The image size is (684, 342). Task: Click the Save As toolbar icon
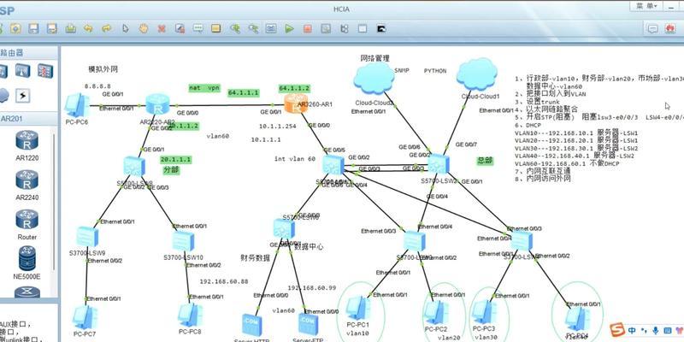(x=52, y=29)
